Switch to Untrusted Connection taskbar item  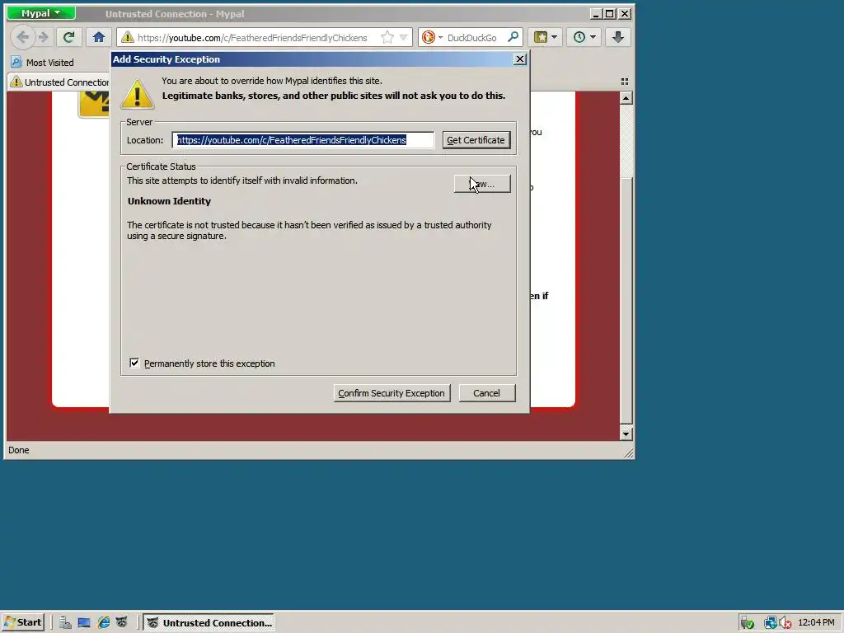(x=209, y=623)
